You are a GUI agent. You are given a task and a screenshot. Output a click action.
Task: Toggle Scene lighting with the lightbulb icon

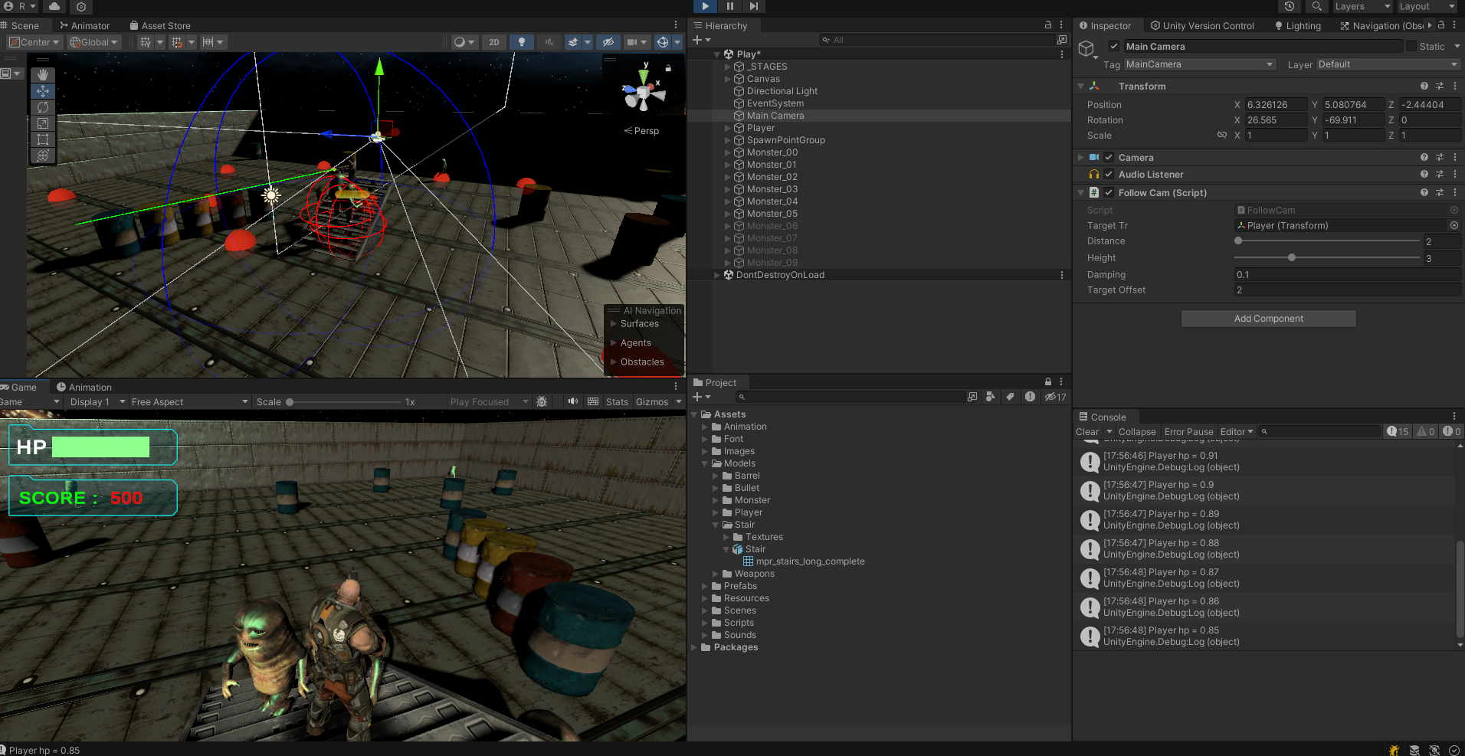pos(522,42)
